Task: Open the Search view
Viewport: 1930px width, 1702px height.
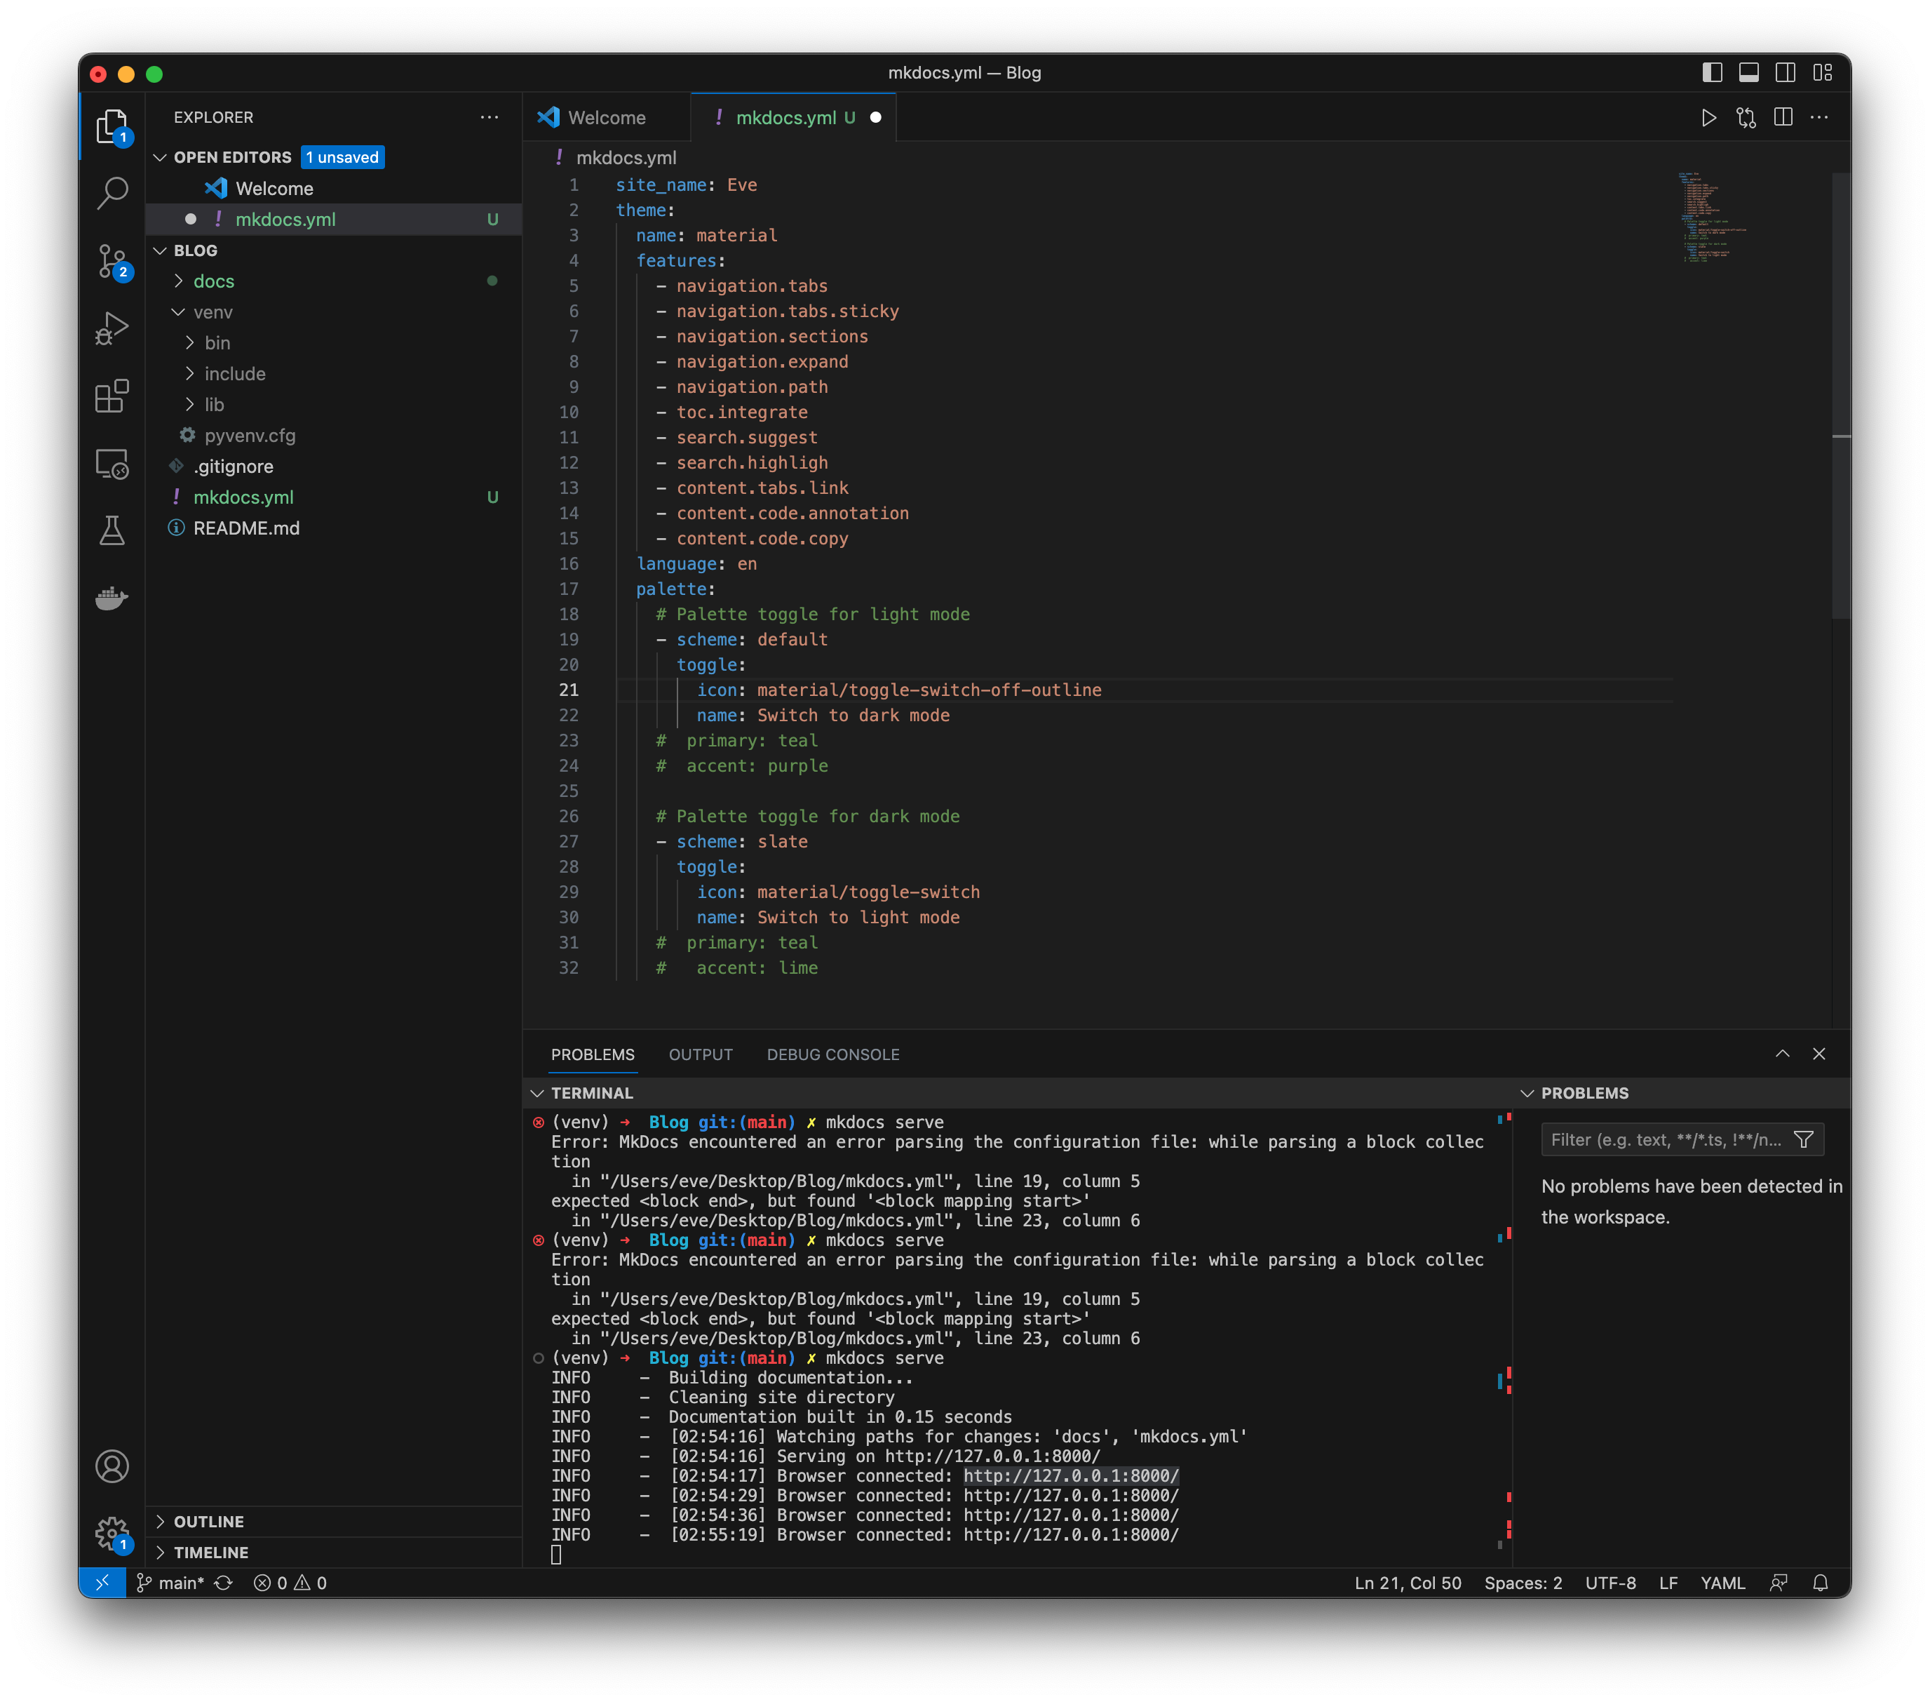Action: pyautogui.click(x=112, y=193)
